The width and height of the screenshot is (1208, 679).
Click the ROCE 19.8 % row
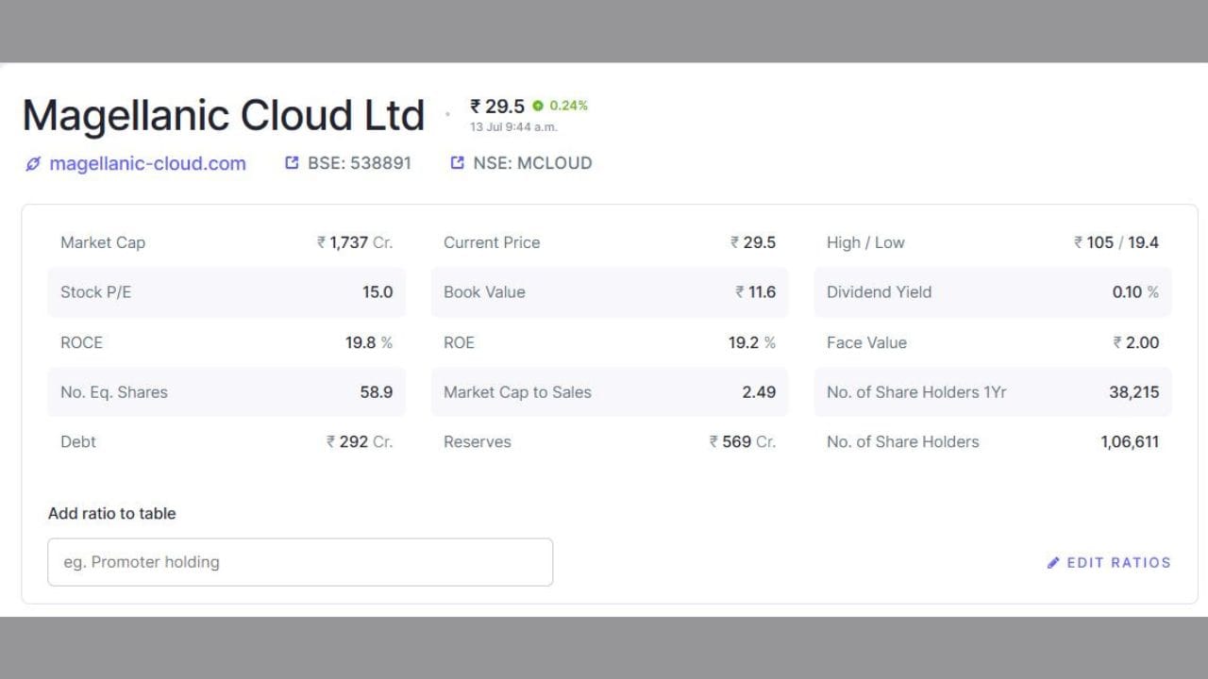[226, 342]
